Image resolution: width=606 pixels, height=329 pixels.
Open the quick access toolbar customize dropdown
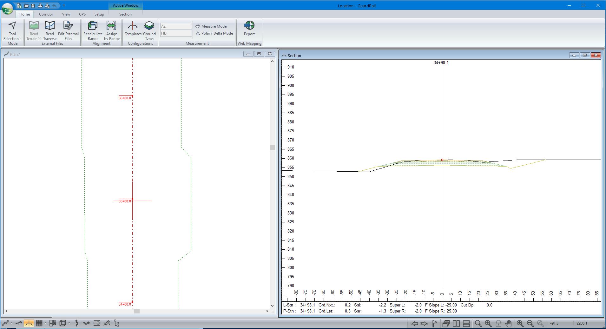coord(64,5)
